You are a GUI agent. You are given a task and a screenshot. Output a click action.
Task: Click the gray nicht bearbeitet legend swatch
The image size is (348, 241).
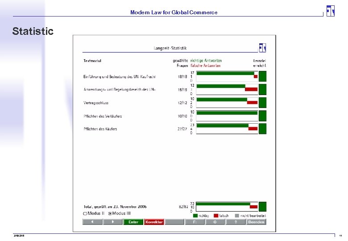(x=237, y=216)
